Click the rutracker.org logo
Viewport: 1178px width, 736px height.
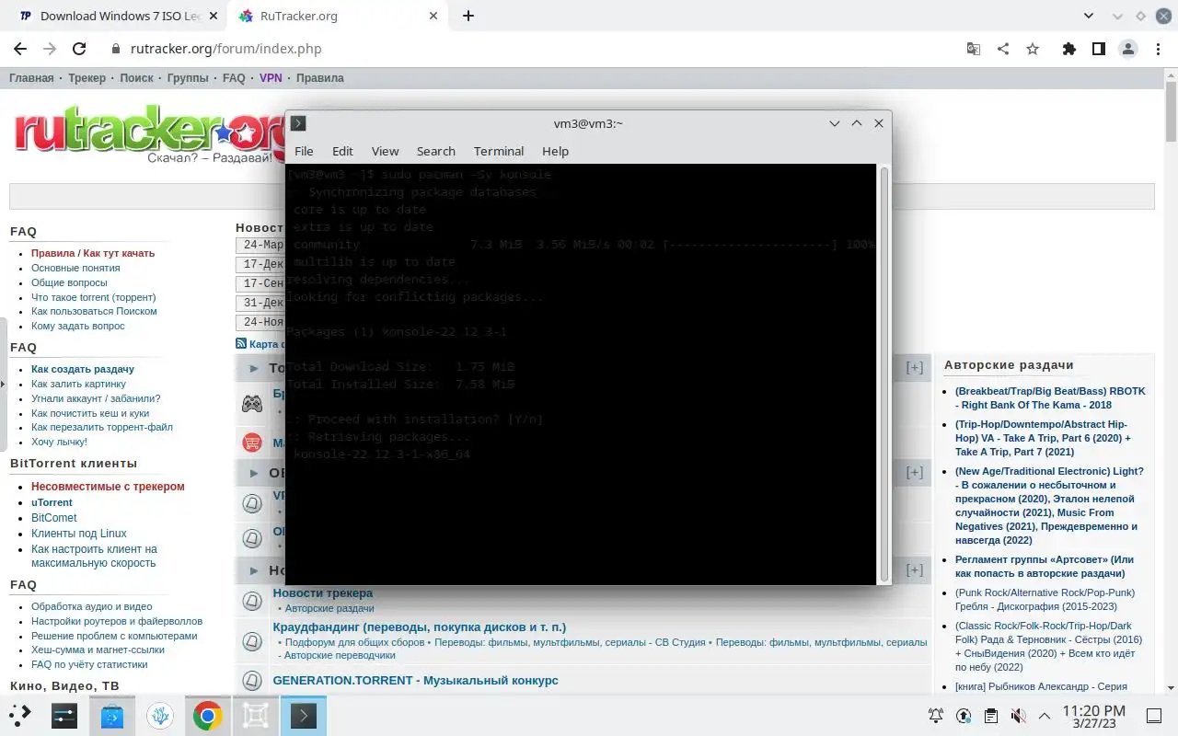(x=149, y=133)
